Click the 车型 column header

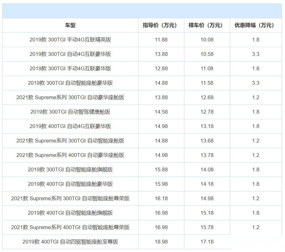[x=70, y=25]
